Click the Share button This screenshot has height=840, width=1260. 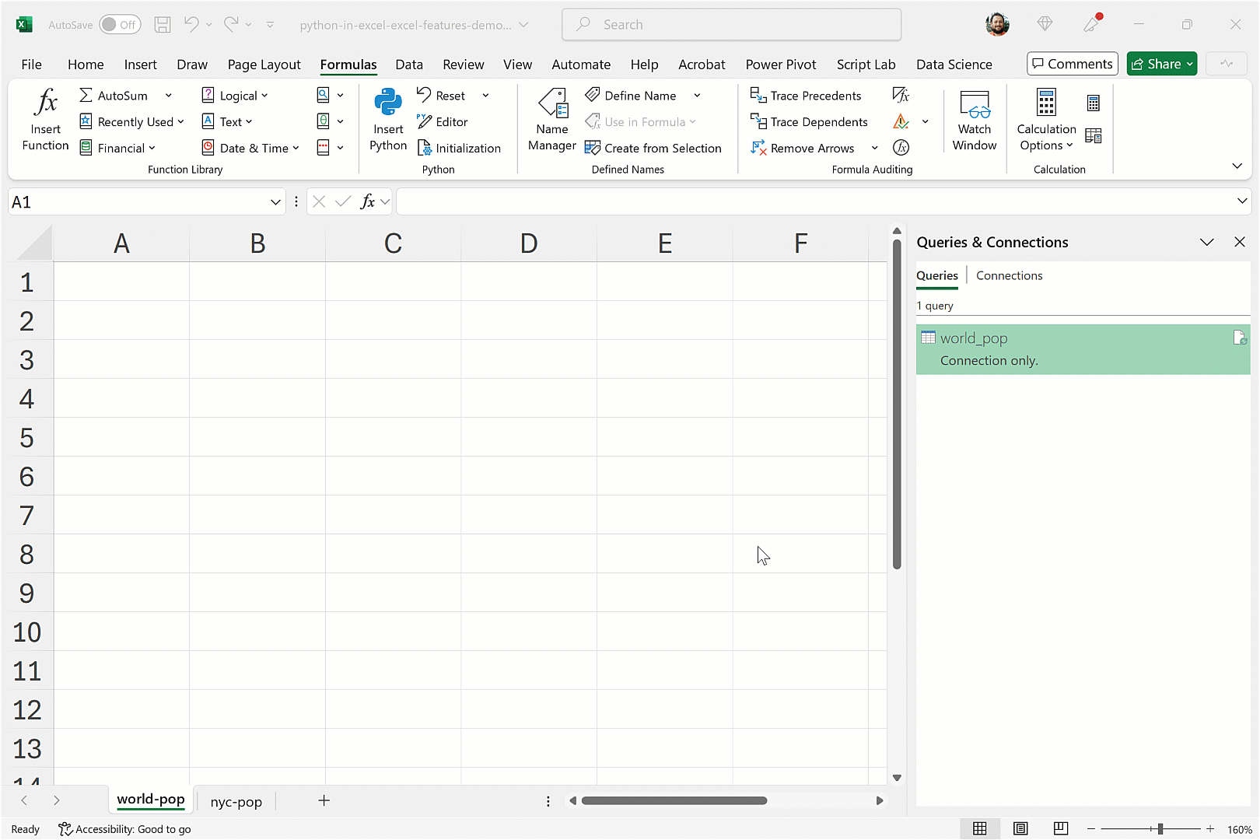point(1161,64)
